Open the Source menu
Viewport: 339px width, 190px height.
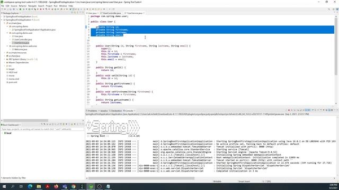[14, 6]
